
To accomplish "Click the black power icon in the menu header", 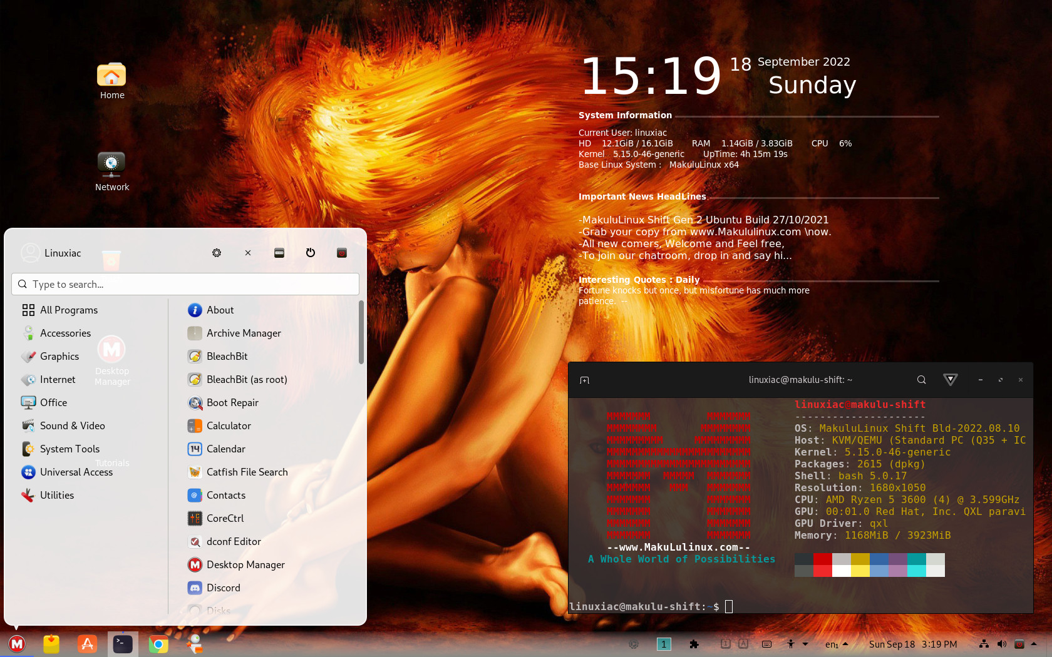I will (x=311, y=253).
